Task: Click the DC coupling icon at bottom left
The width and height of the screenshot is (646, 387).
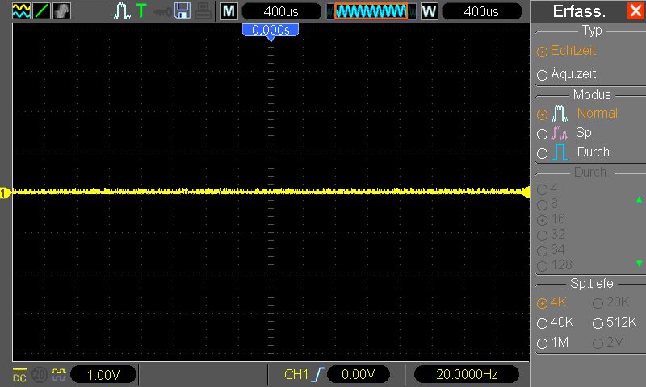Action: tap(19, 374)
